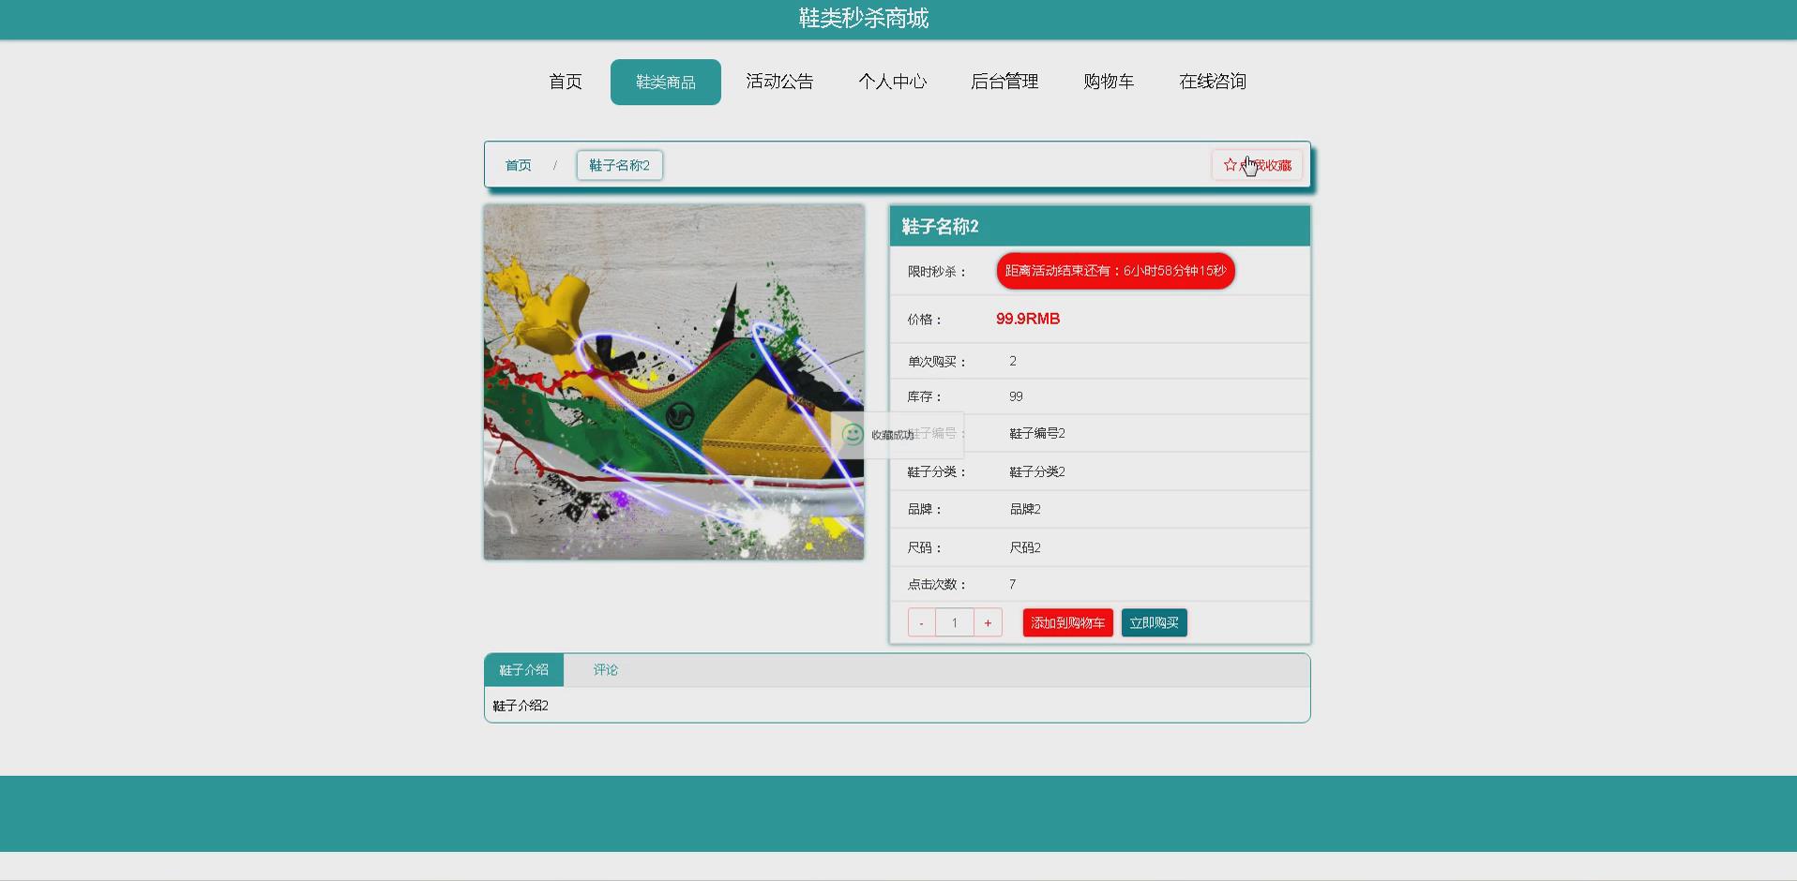Click the red 添加到购物车 cart button
Image resolution: width=1797 pixels, height=881 pixels.
point(1067,621)
